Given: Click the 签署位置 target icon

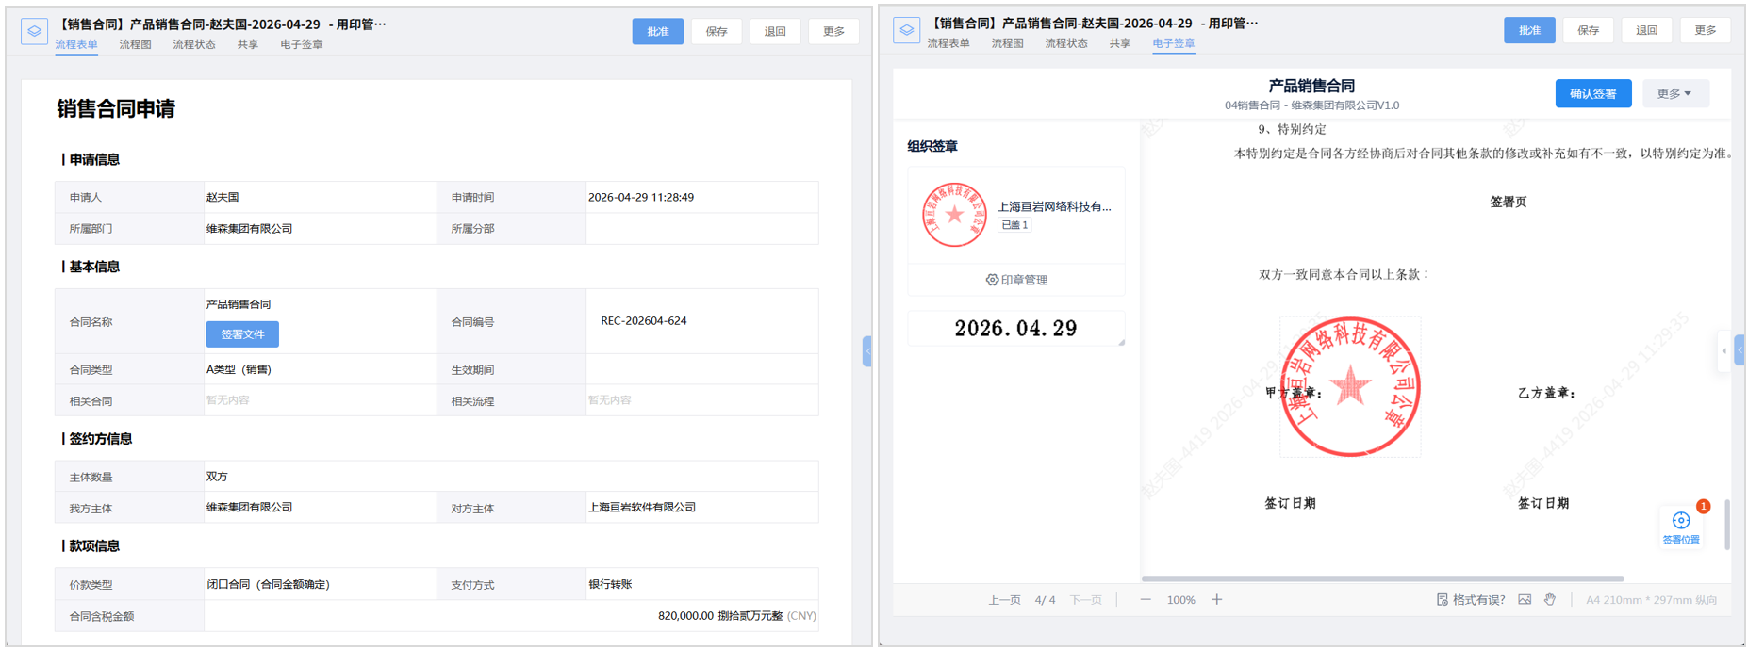Looking at the screenshot, I should [1680, 521].
